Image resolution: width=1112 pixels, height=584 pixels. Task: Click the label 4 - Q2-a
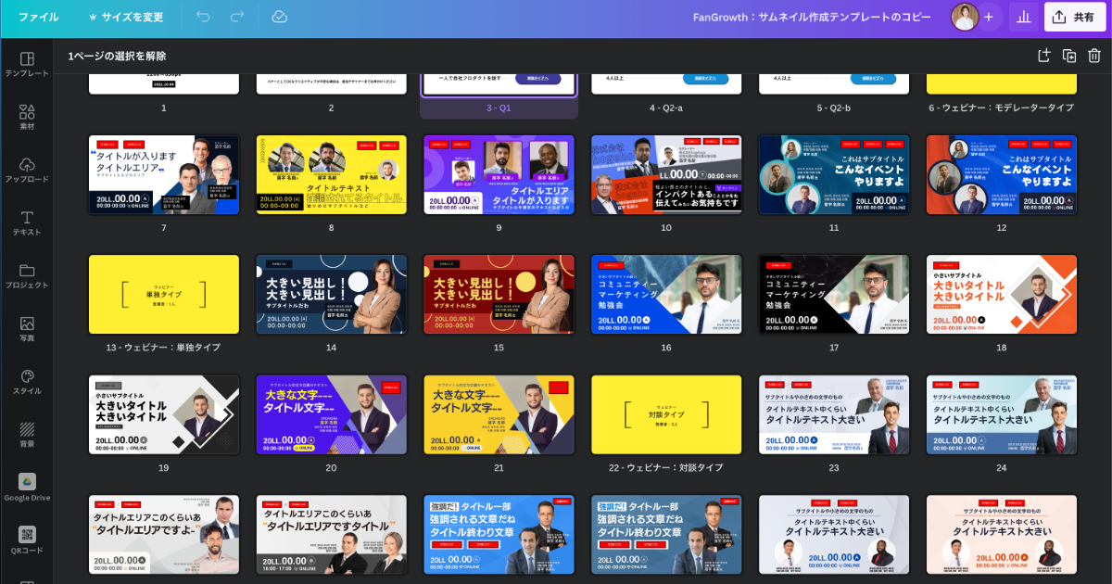666,108
